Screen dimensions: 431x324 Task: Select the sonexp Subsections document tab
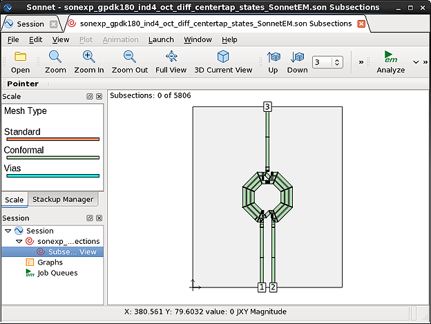215,23
